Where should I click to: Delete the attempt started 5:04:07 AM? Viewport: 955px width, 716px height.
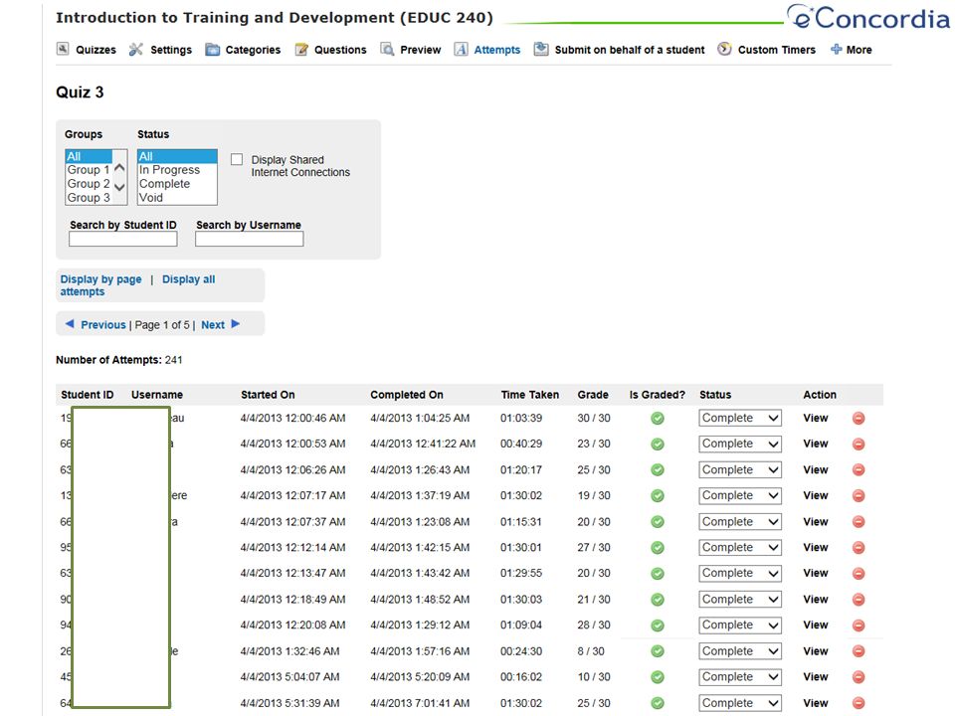pyautogui.click(x=859, y=677)
